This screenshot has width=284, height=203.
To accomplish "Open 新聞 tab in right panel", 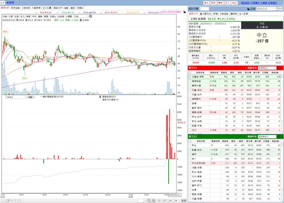I will [215, 14].
